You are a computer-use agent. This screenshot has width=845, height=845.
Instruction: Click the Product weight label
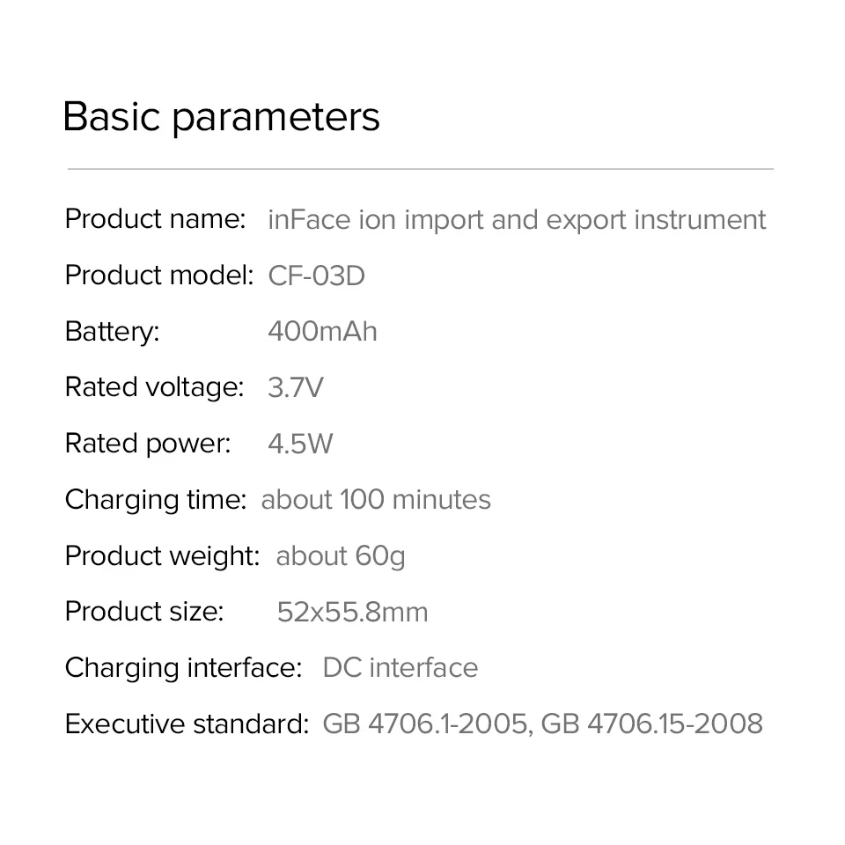[162, 556]
